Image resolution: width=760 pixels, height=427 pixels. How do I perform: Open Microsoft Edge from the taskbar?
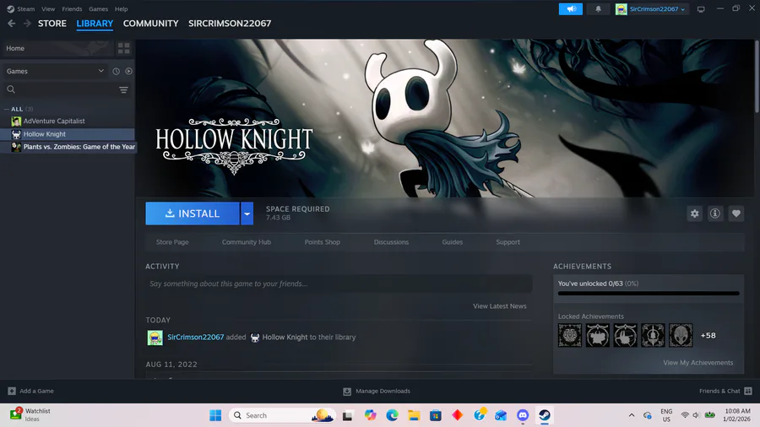392,415
